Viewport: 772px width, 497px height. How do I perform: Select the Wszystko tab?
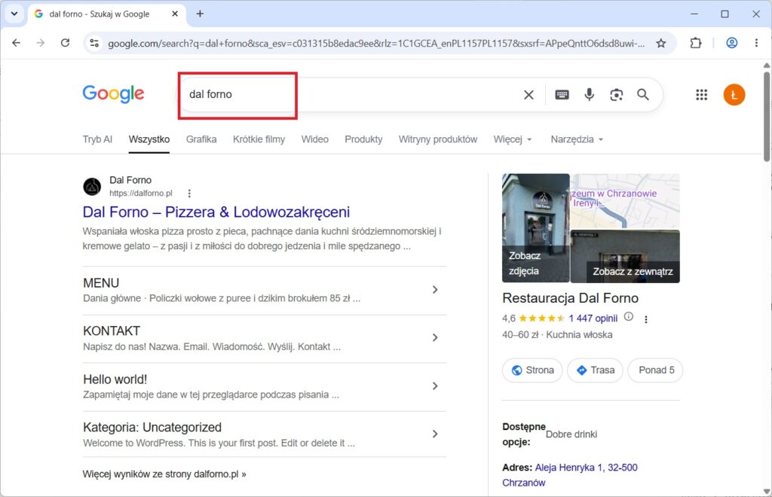[149, 139]
